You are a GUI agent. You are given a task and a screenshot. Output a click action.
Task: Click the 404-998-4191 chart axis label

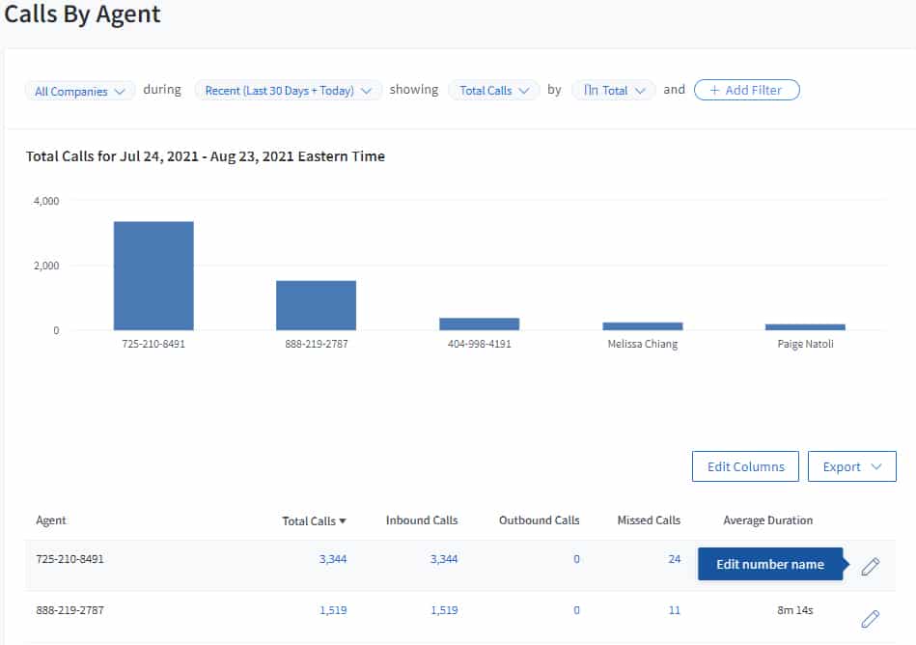pos(479,344)
